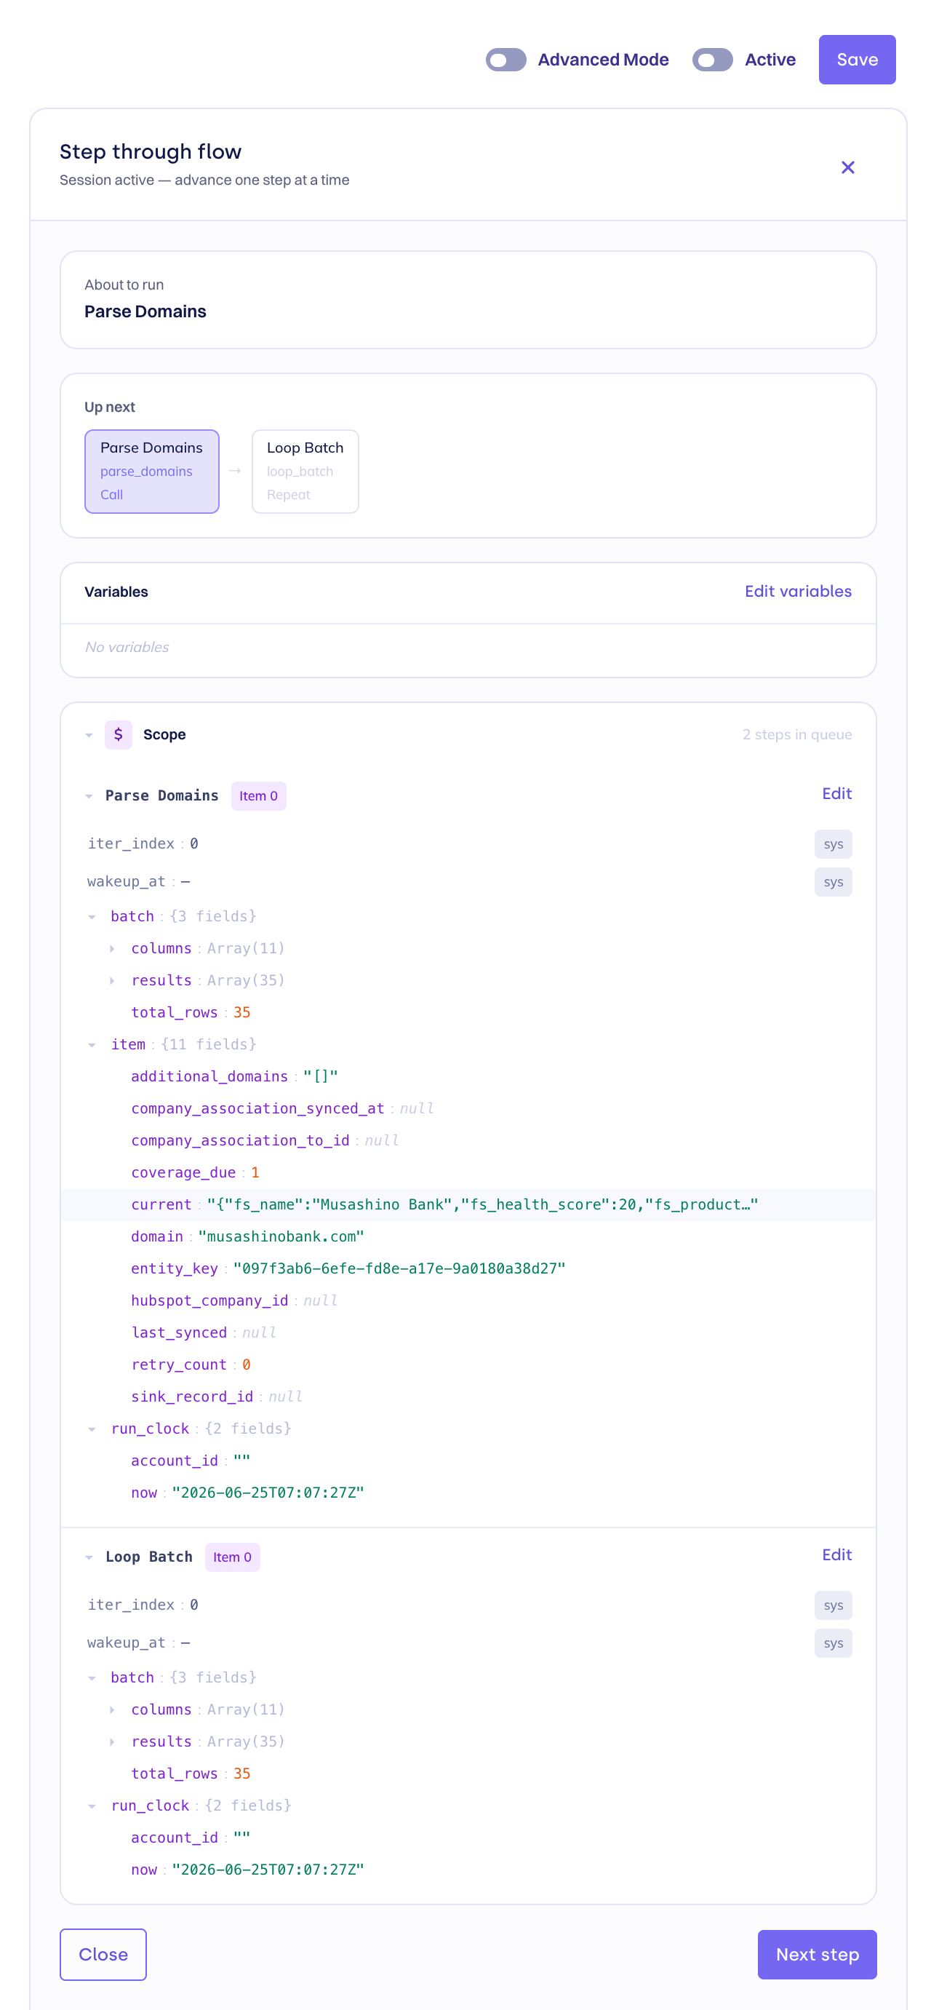Viewport: 931px width, 2010px height.
Task: Collapse the Loop Batch scope group
Action: point(89,1557)
